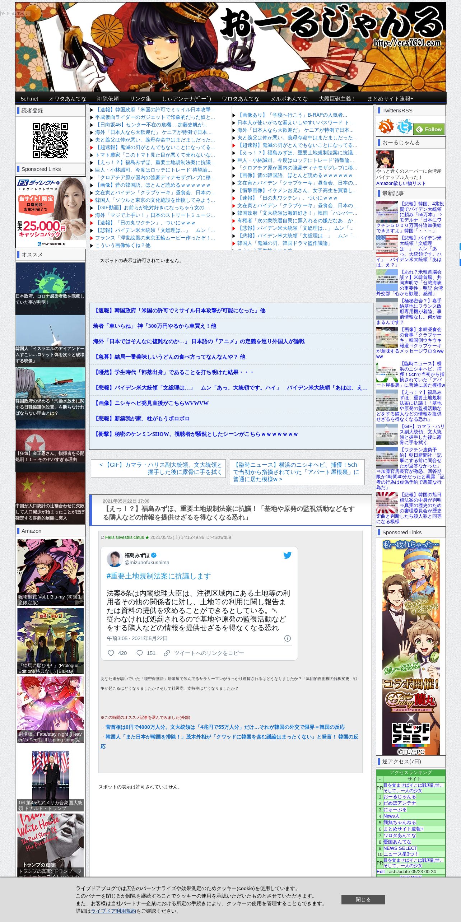Open ワロタあんてな menu item
Image resolution: width=461 pixels, height=922 pixels.
(241, 99)
